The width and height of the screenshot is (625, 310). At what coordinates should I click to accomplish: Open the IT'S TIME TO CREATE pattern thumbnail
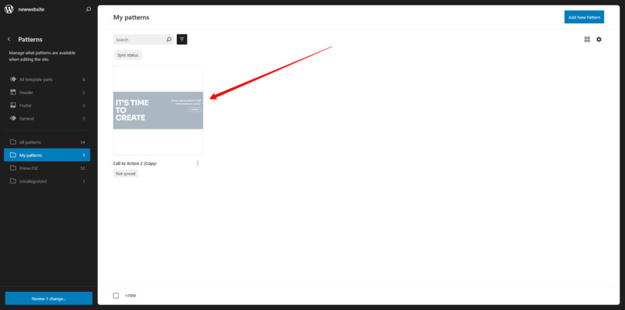pos(158,111)
